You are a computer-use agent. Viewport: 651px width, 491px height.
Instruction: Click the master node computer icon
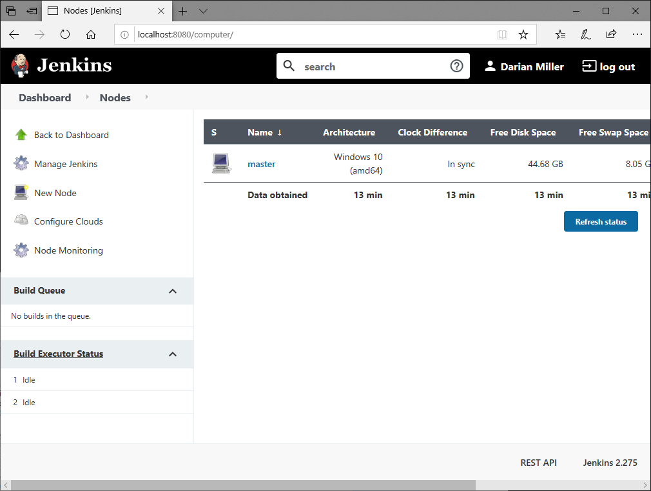coord(221,163)
